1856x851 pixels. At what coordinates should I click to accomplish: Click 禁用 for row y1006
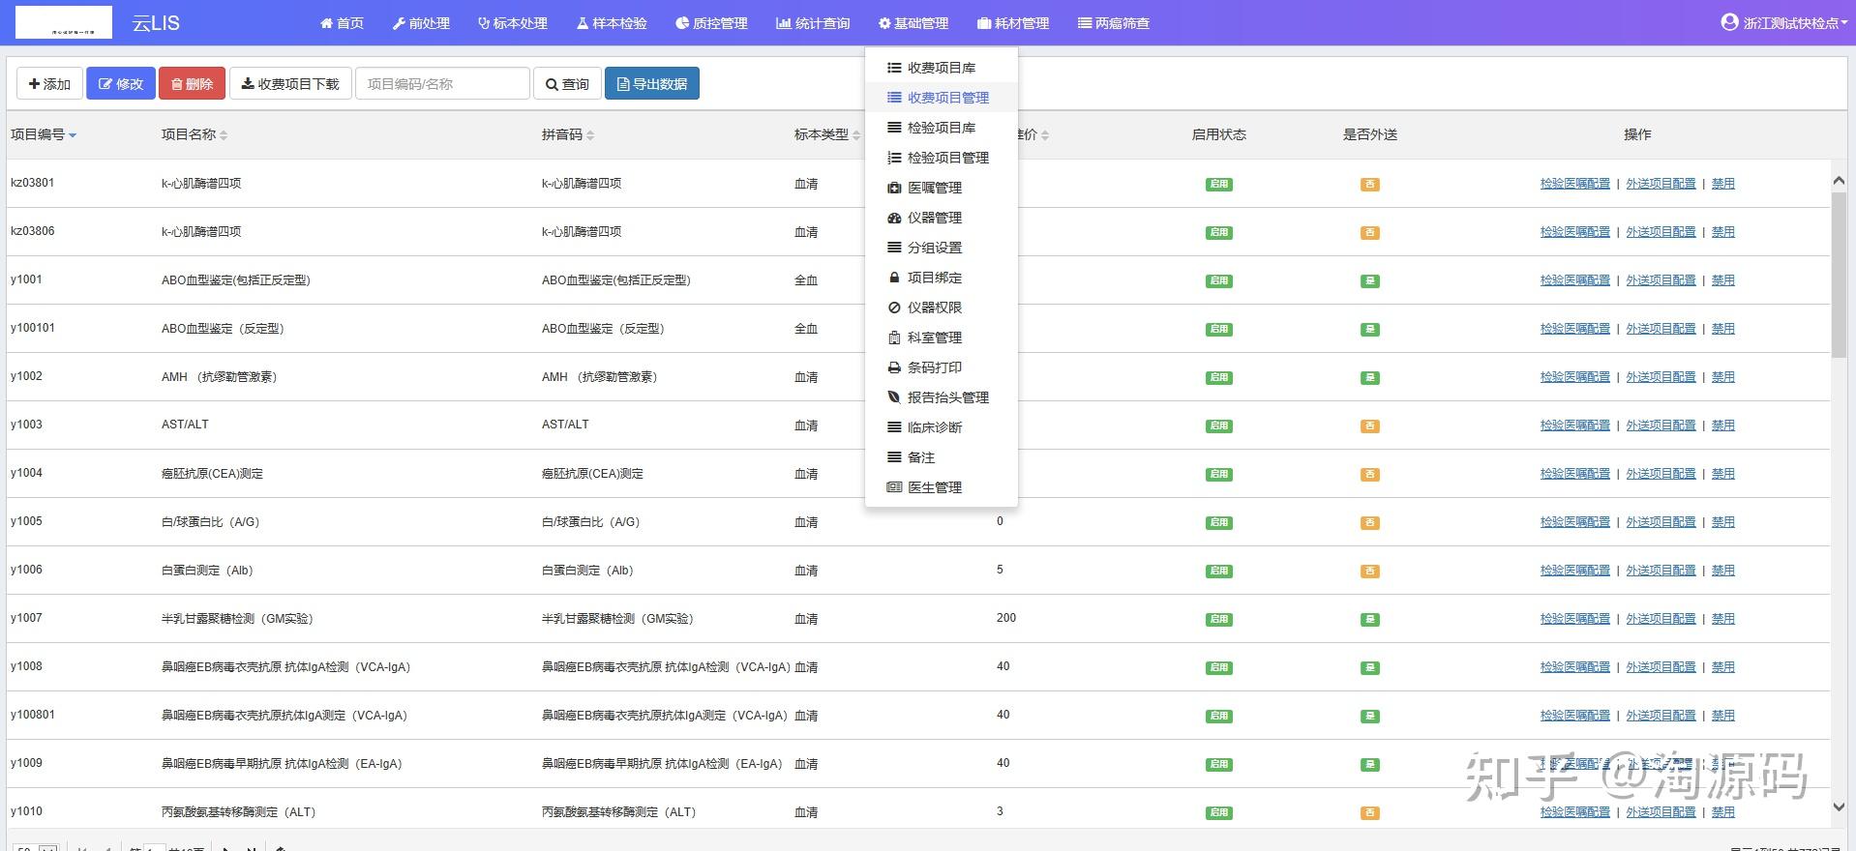1723,571
